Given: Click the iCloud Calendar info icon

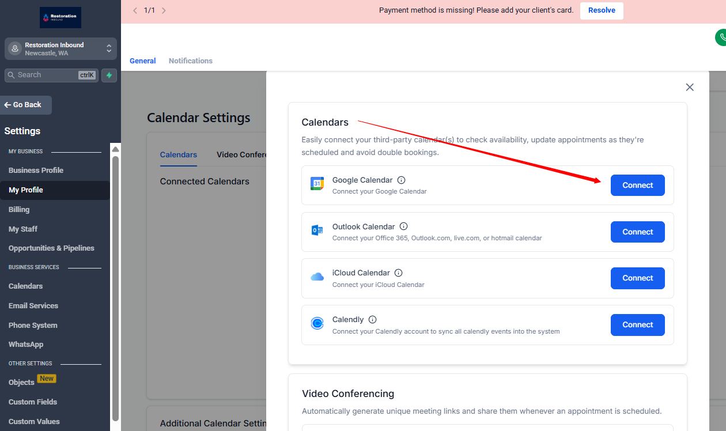Looking at the screenshot, I should pyautogui.click(x=399, y=273).
